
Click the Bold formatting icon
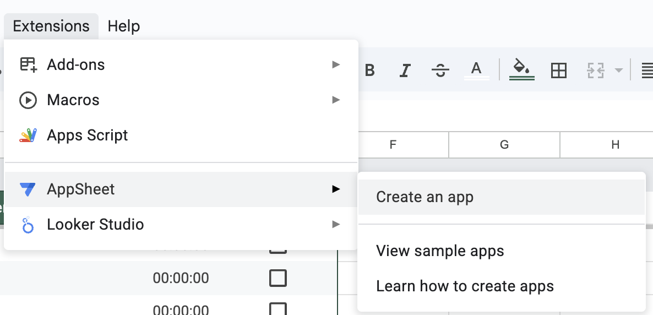(370, 70)
